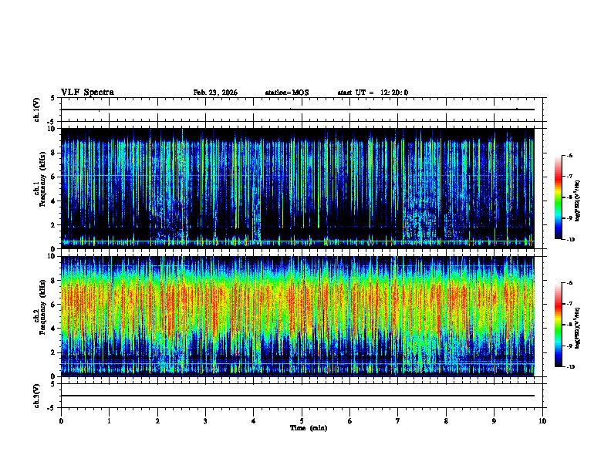Click the ch.2 spectrogram color scale bar
The width and height of the screenshot is (611, 472).
click(559, 325)
